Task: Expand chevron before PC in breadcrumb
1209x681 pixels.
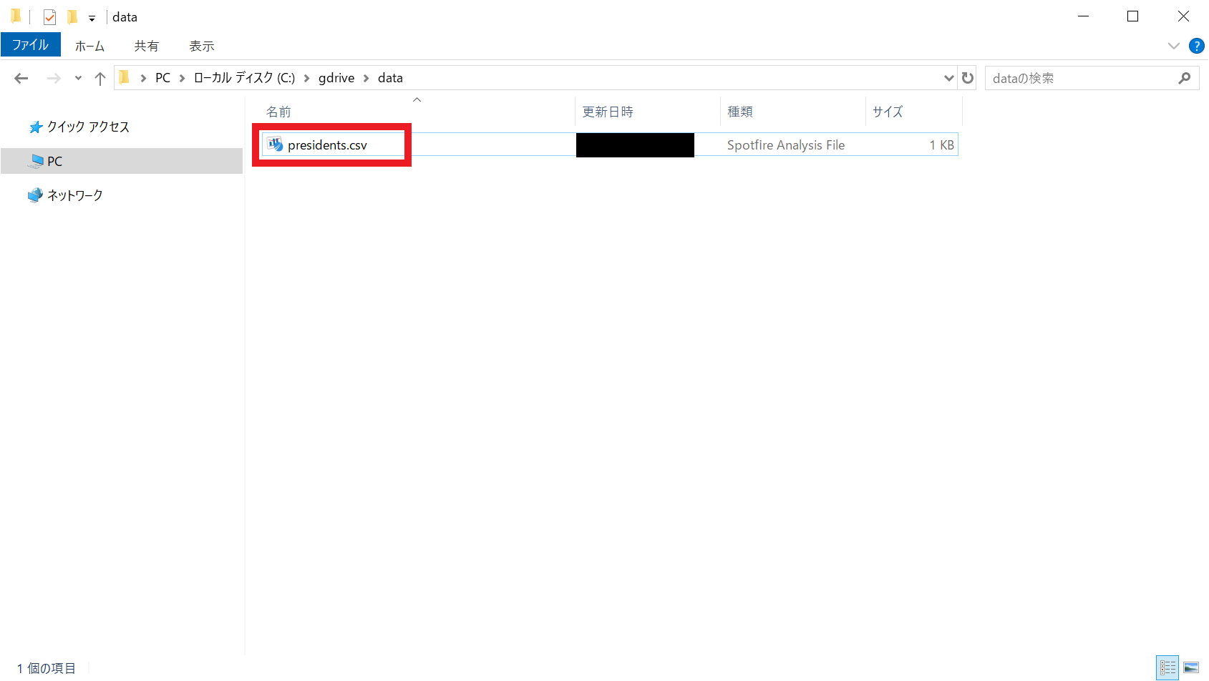Action: point(143,78)
